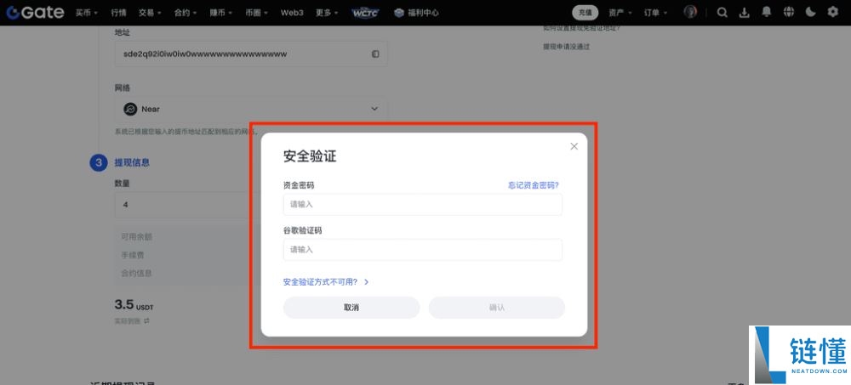Click the 3.5 USDT amount text

pyautogui.click(x=134, y=304)
